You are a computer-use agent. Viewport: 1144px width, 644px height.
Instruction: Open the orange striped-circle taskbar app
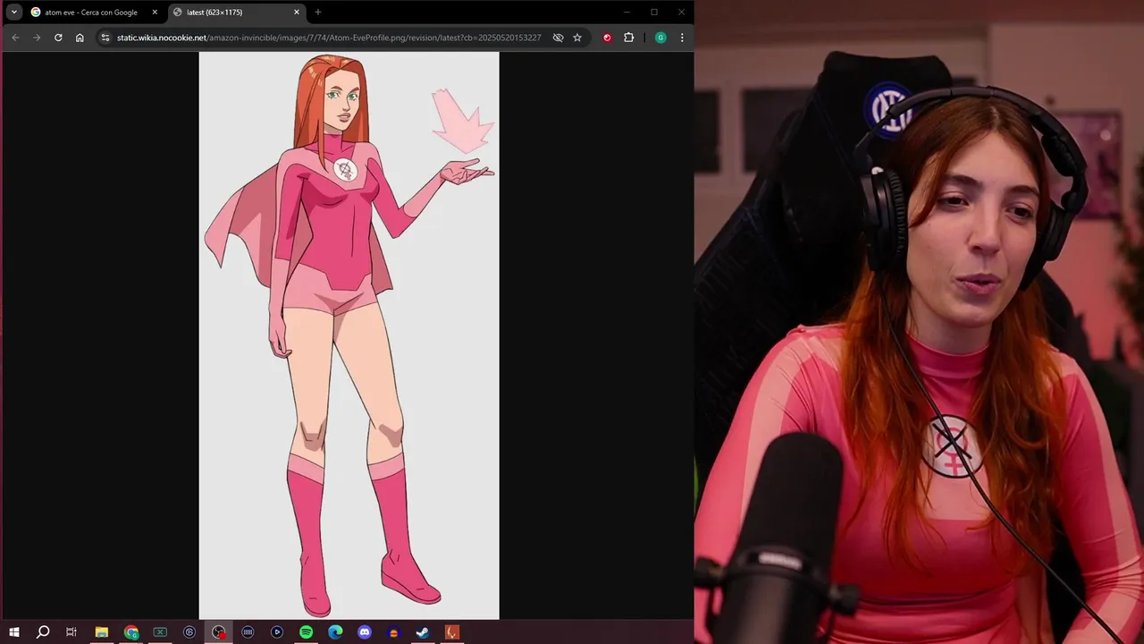[394, 632]
